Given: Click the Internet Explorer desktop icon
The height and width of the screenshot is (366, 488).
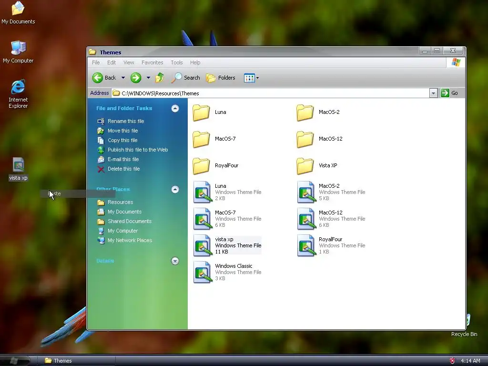Looking at the screenshot, I should 18,87.
